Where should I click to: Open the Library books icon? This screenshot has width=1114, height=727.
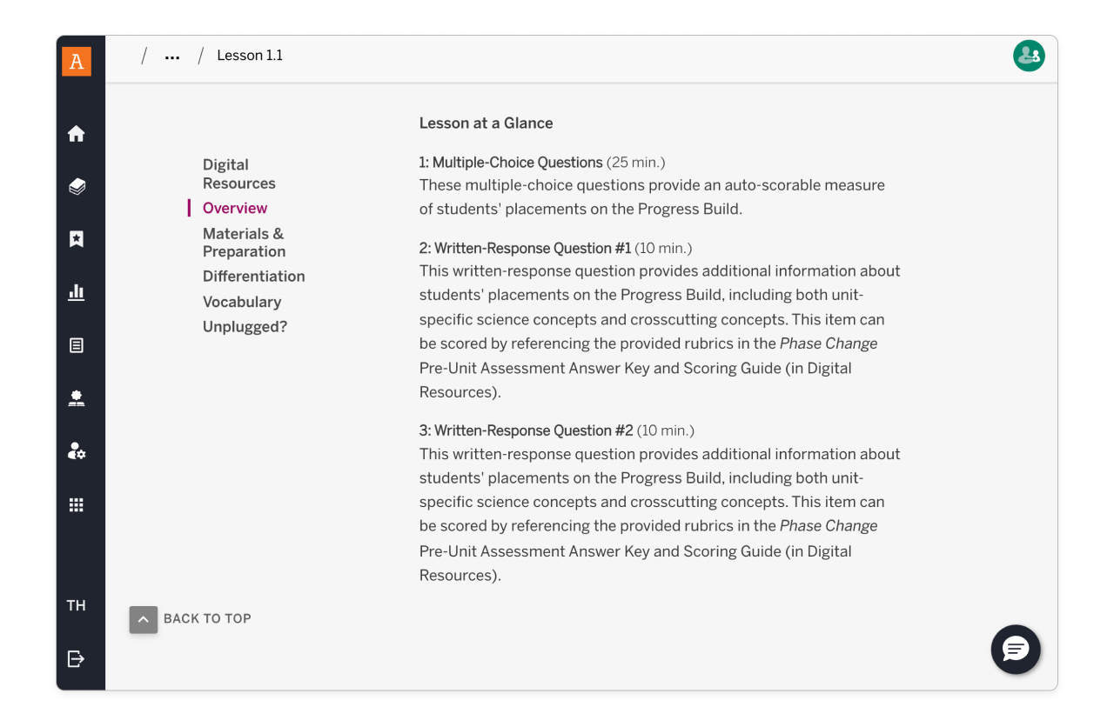(x=77, y=186)
